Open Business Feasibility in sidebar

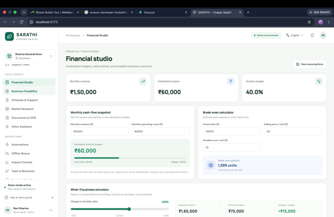[x=29, y=91]
